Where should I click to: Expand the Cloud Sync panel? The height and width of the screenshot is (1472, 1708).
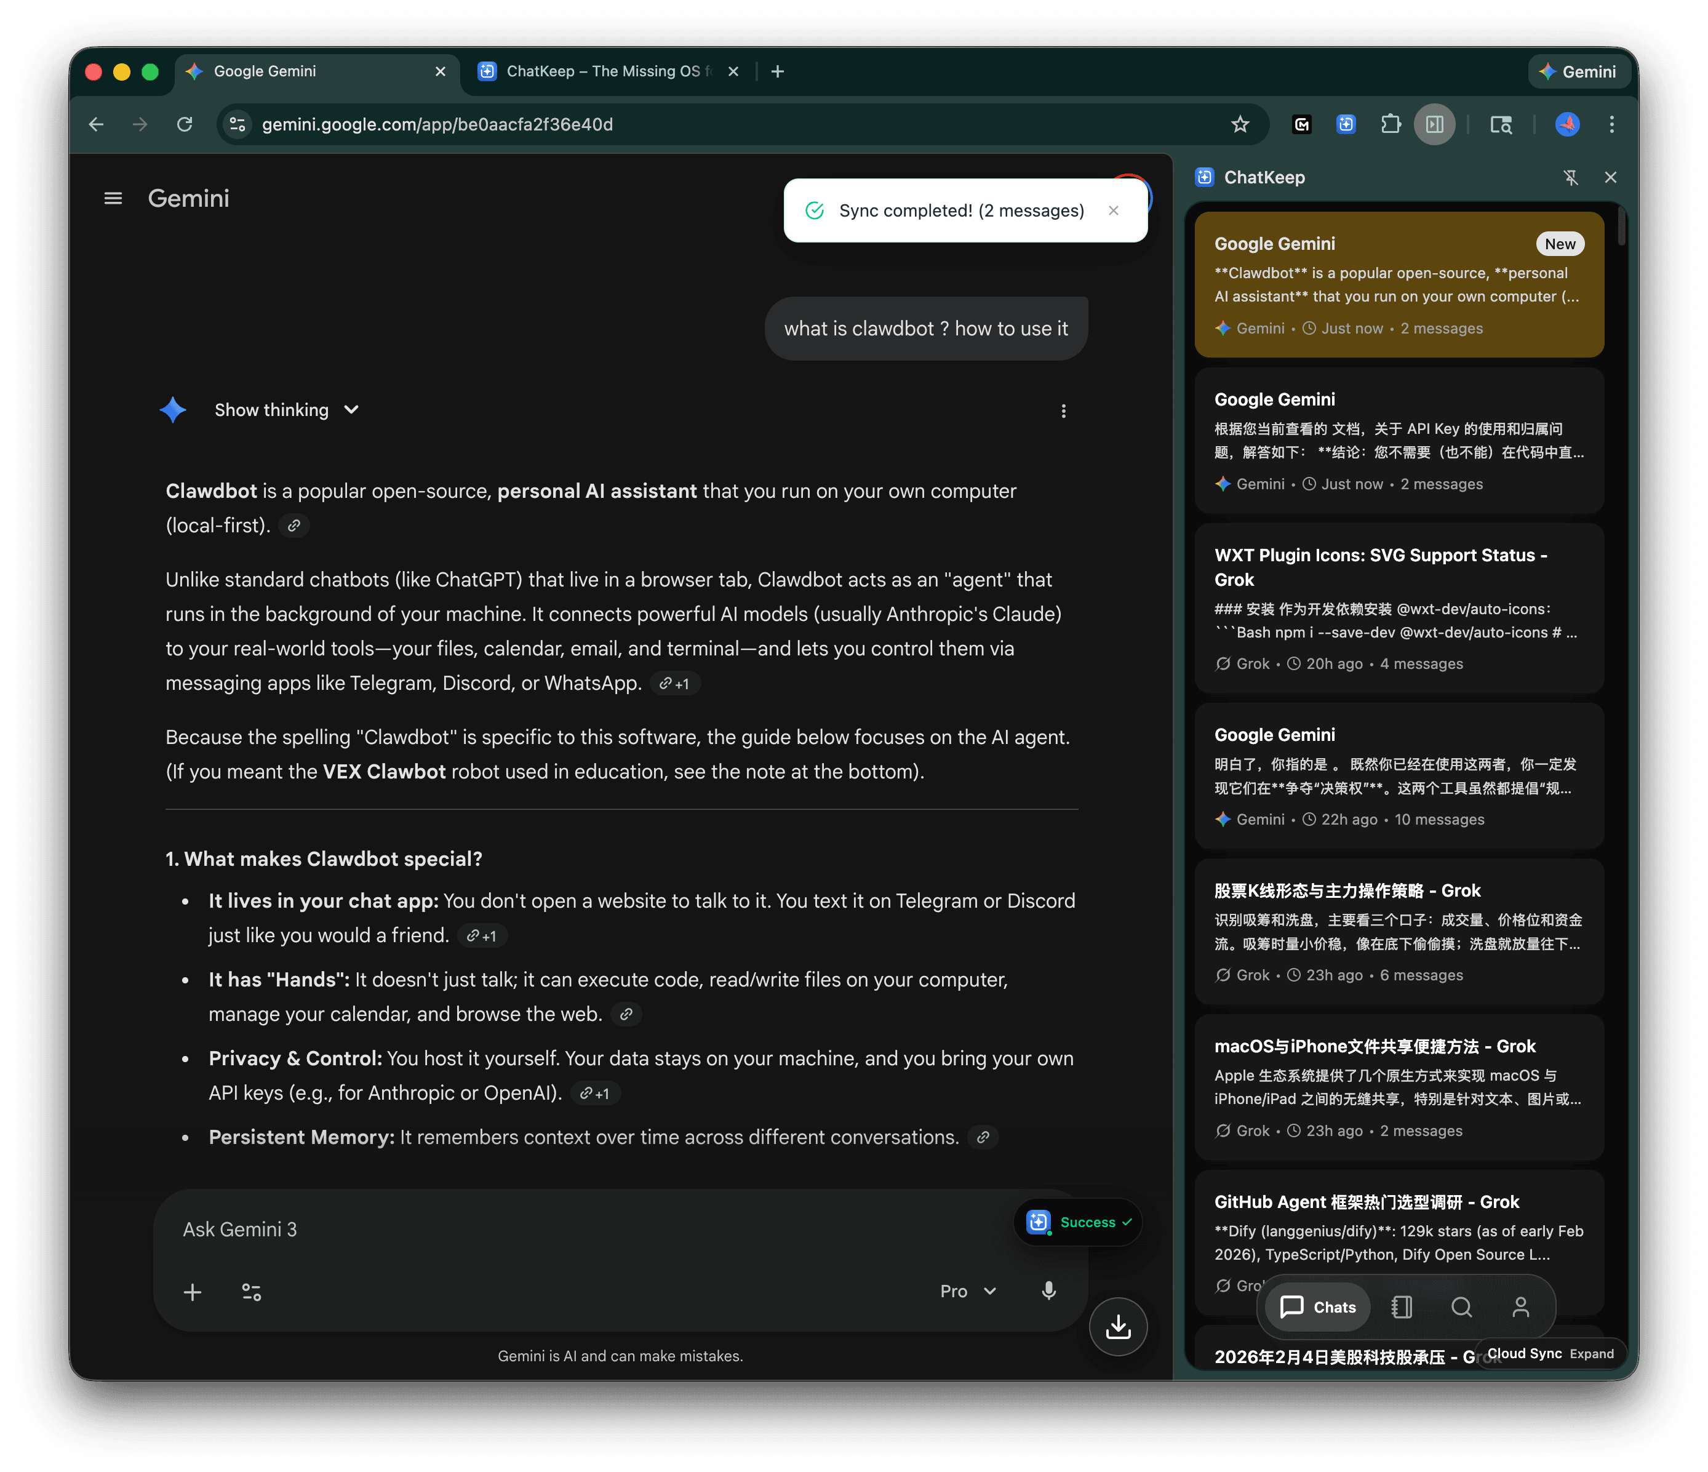coord(1591,1353)
